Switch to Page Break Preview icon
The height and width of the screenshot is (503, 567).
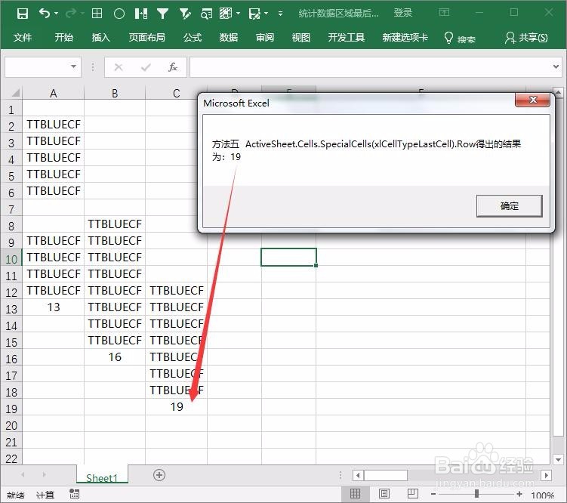[x=412, y=494]
